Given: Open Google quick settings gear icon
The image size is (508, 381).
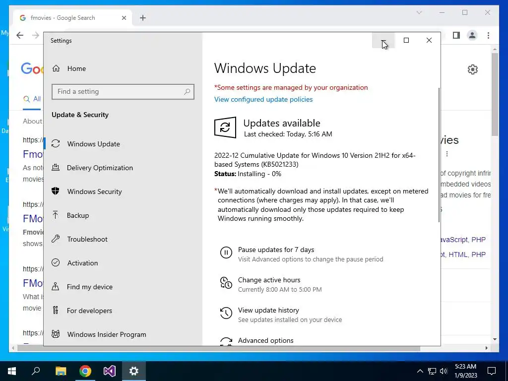Looking at the screenshot, I should (x=473, y=69).
